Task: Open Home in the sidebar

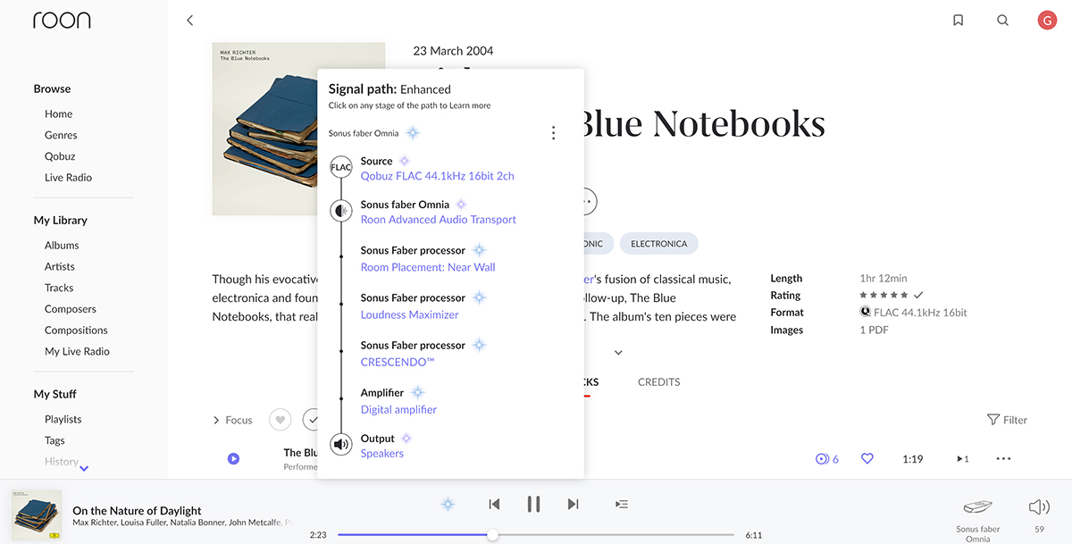Action: [x=59, y=113]
